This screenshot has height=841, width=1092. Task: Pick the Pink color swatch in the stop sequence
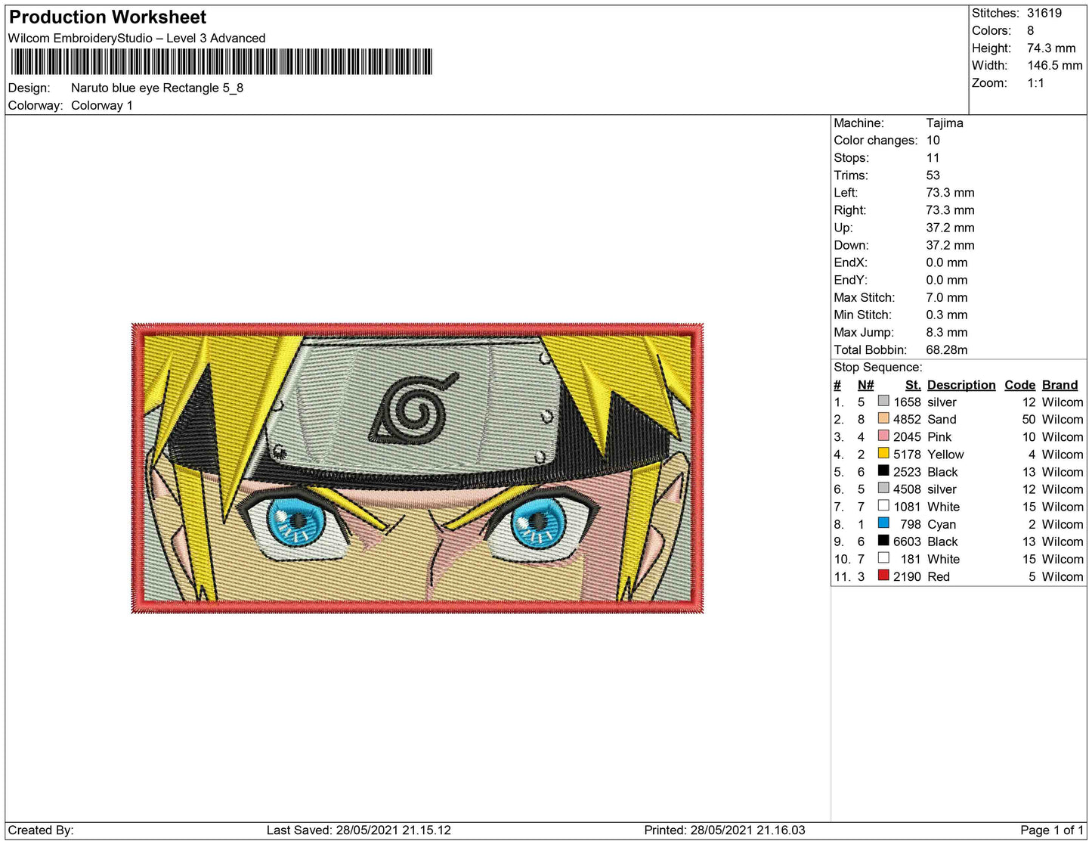pyautogui.click(x=883, y=436)
